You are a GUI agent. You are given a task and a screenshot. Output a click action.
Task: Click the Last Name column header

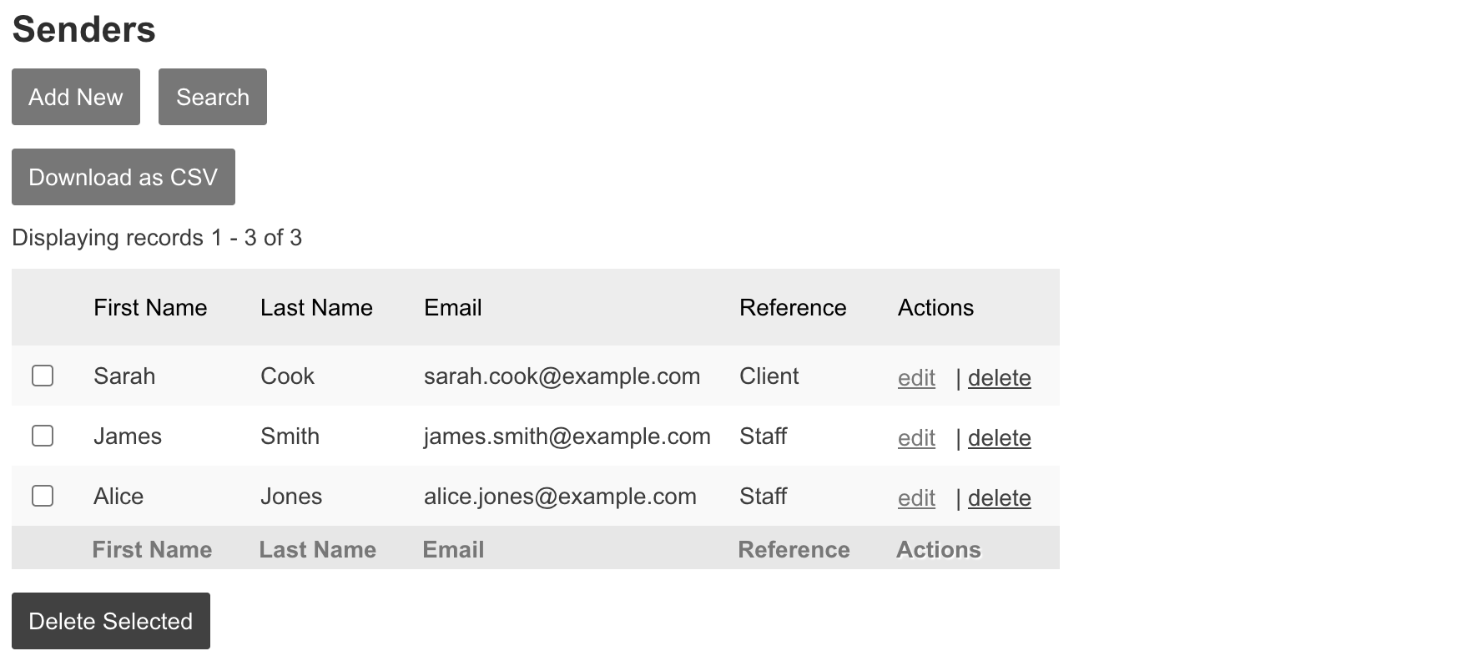tap(316, 307)
